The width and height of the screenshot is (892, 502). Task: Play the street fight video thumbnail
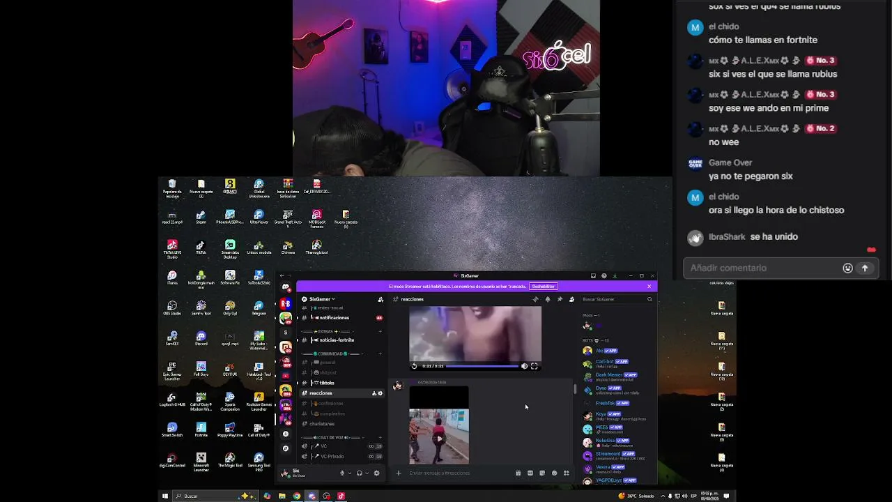point(439,438)
